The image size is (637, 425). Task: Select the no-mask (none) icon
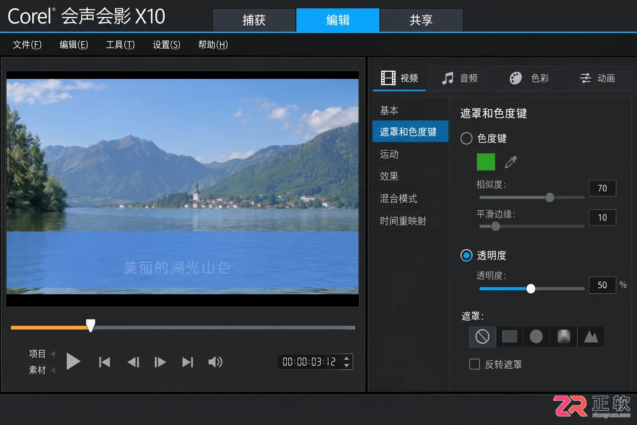coord(482,336)
